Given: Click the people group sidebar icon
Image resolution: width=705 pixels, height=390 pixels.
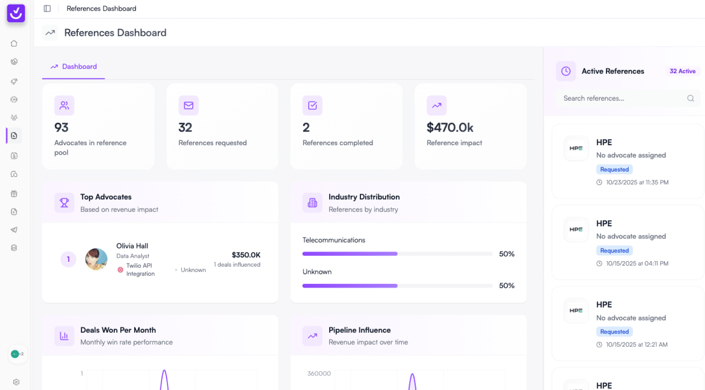Looking at the screenshot, I should 14,118.
